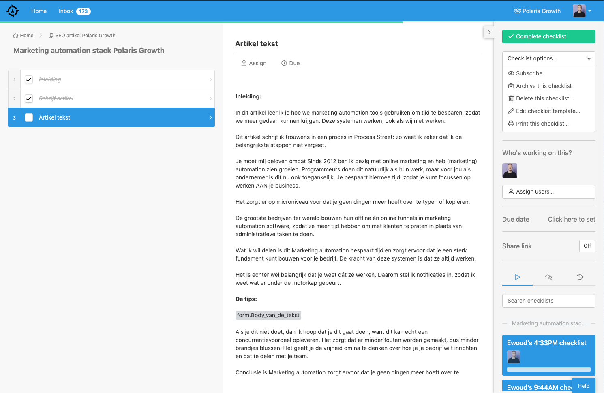Click the delete trash icon
This screenshot has height=393, width=604.
(x=511, y=98)
